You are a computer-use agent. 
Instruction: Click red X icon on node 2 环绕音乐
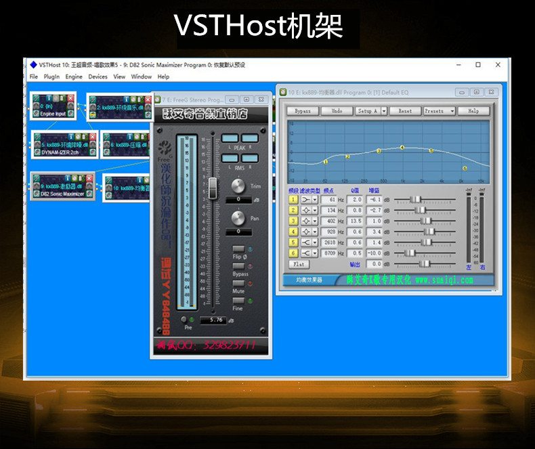coord(148,100)
